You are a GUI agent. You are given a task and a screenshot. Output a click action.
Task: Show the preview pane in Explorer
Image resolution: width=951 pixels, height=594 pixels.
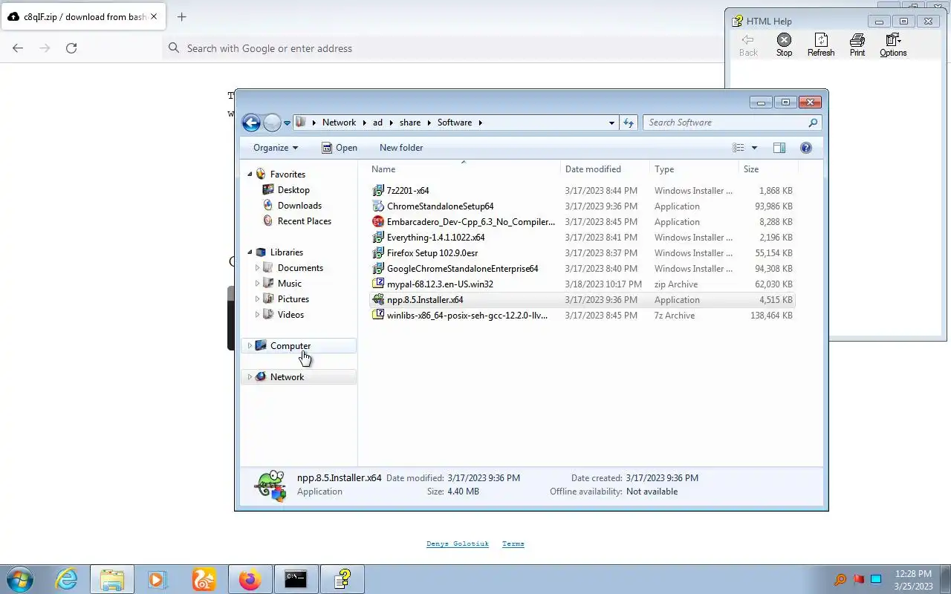coord(779,148)
